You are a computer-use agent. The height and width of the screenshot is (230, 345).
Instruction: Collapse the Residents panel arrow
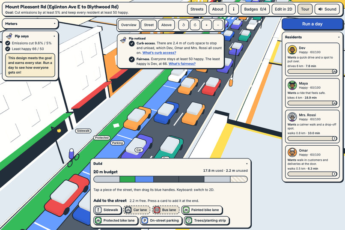coord(339,37)
